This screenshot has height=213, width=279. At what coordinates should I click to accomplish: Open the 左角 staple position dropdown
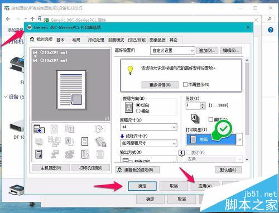pos(215,159)
